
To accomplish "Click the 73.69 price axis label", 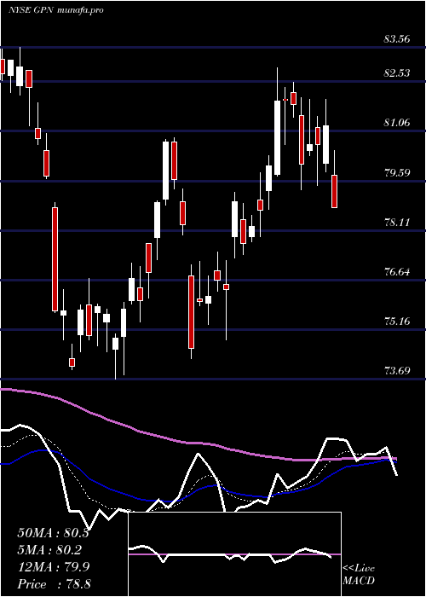I will click(x=397, y=370).
